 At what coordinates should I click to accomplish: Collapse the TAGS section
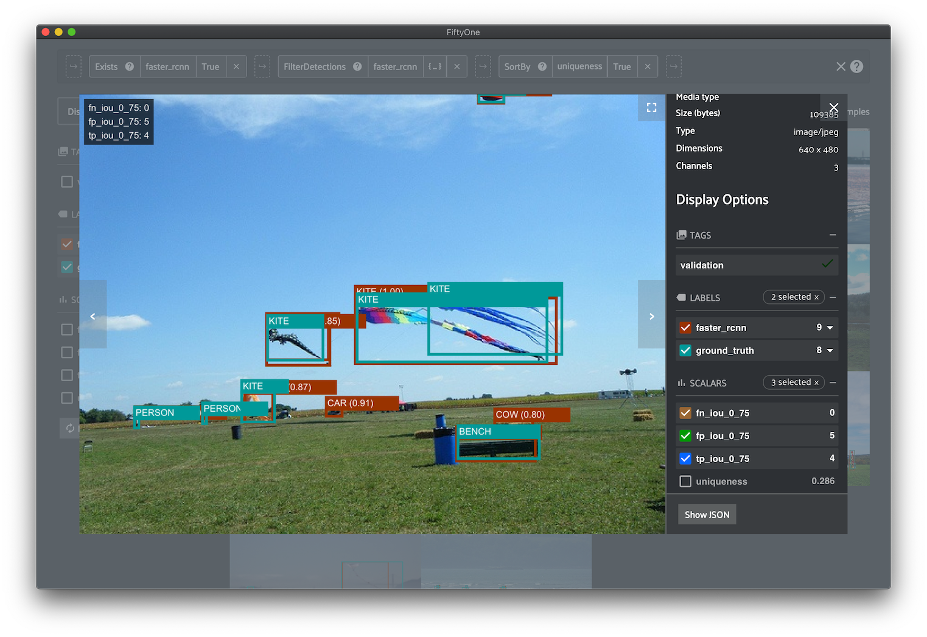click(x=833, y=235)
